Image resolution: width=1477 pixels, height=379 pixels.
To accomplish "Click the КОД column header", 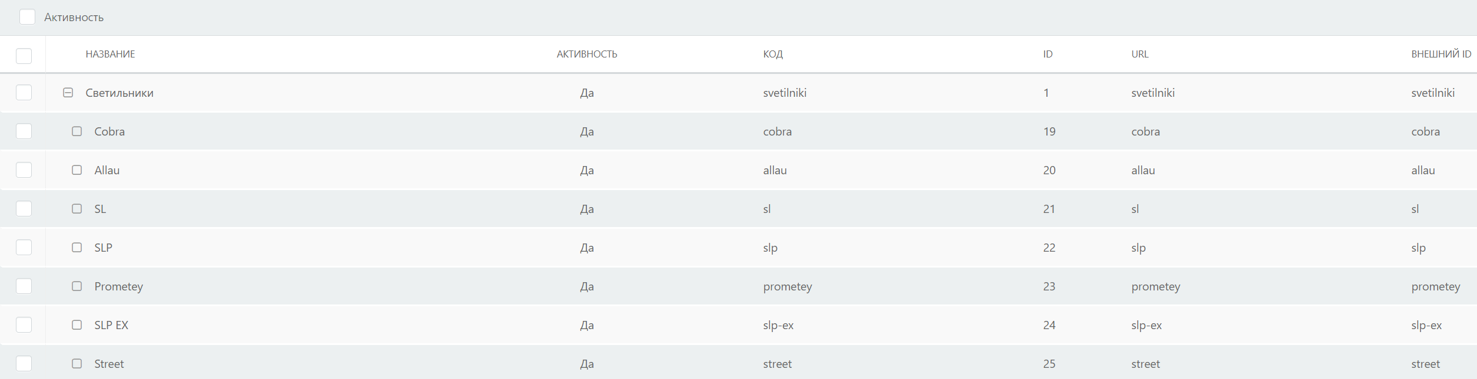I will 773,54.
